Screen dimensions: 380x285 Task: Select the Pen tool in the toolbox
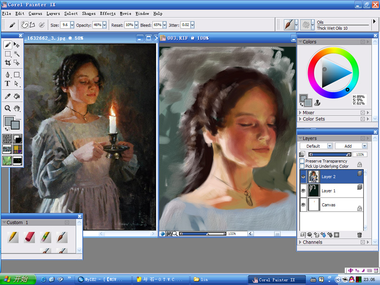[8, 75]
